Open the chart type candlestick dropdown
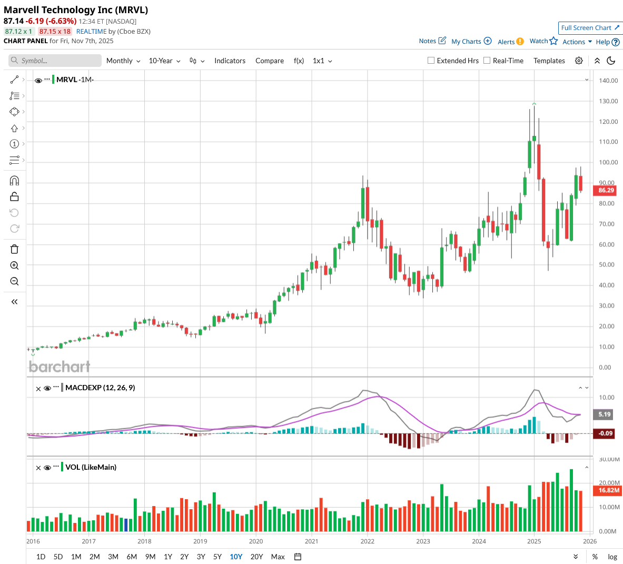 tap(196, 61)
